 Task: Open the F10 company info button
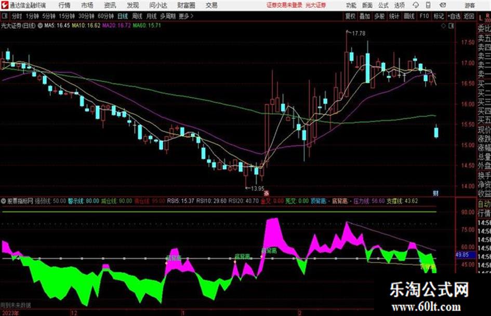point(424,16)
